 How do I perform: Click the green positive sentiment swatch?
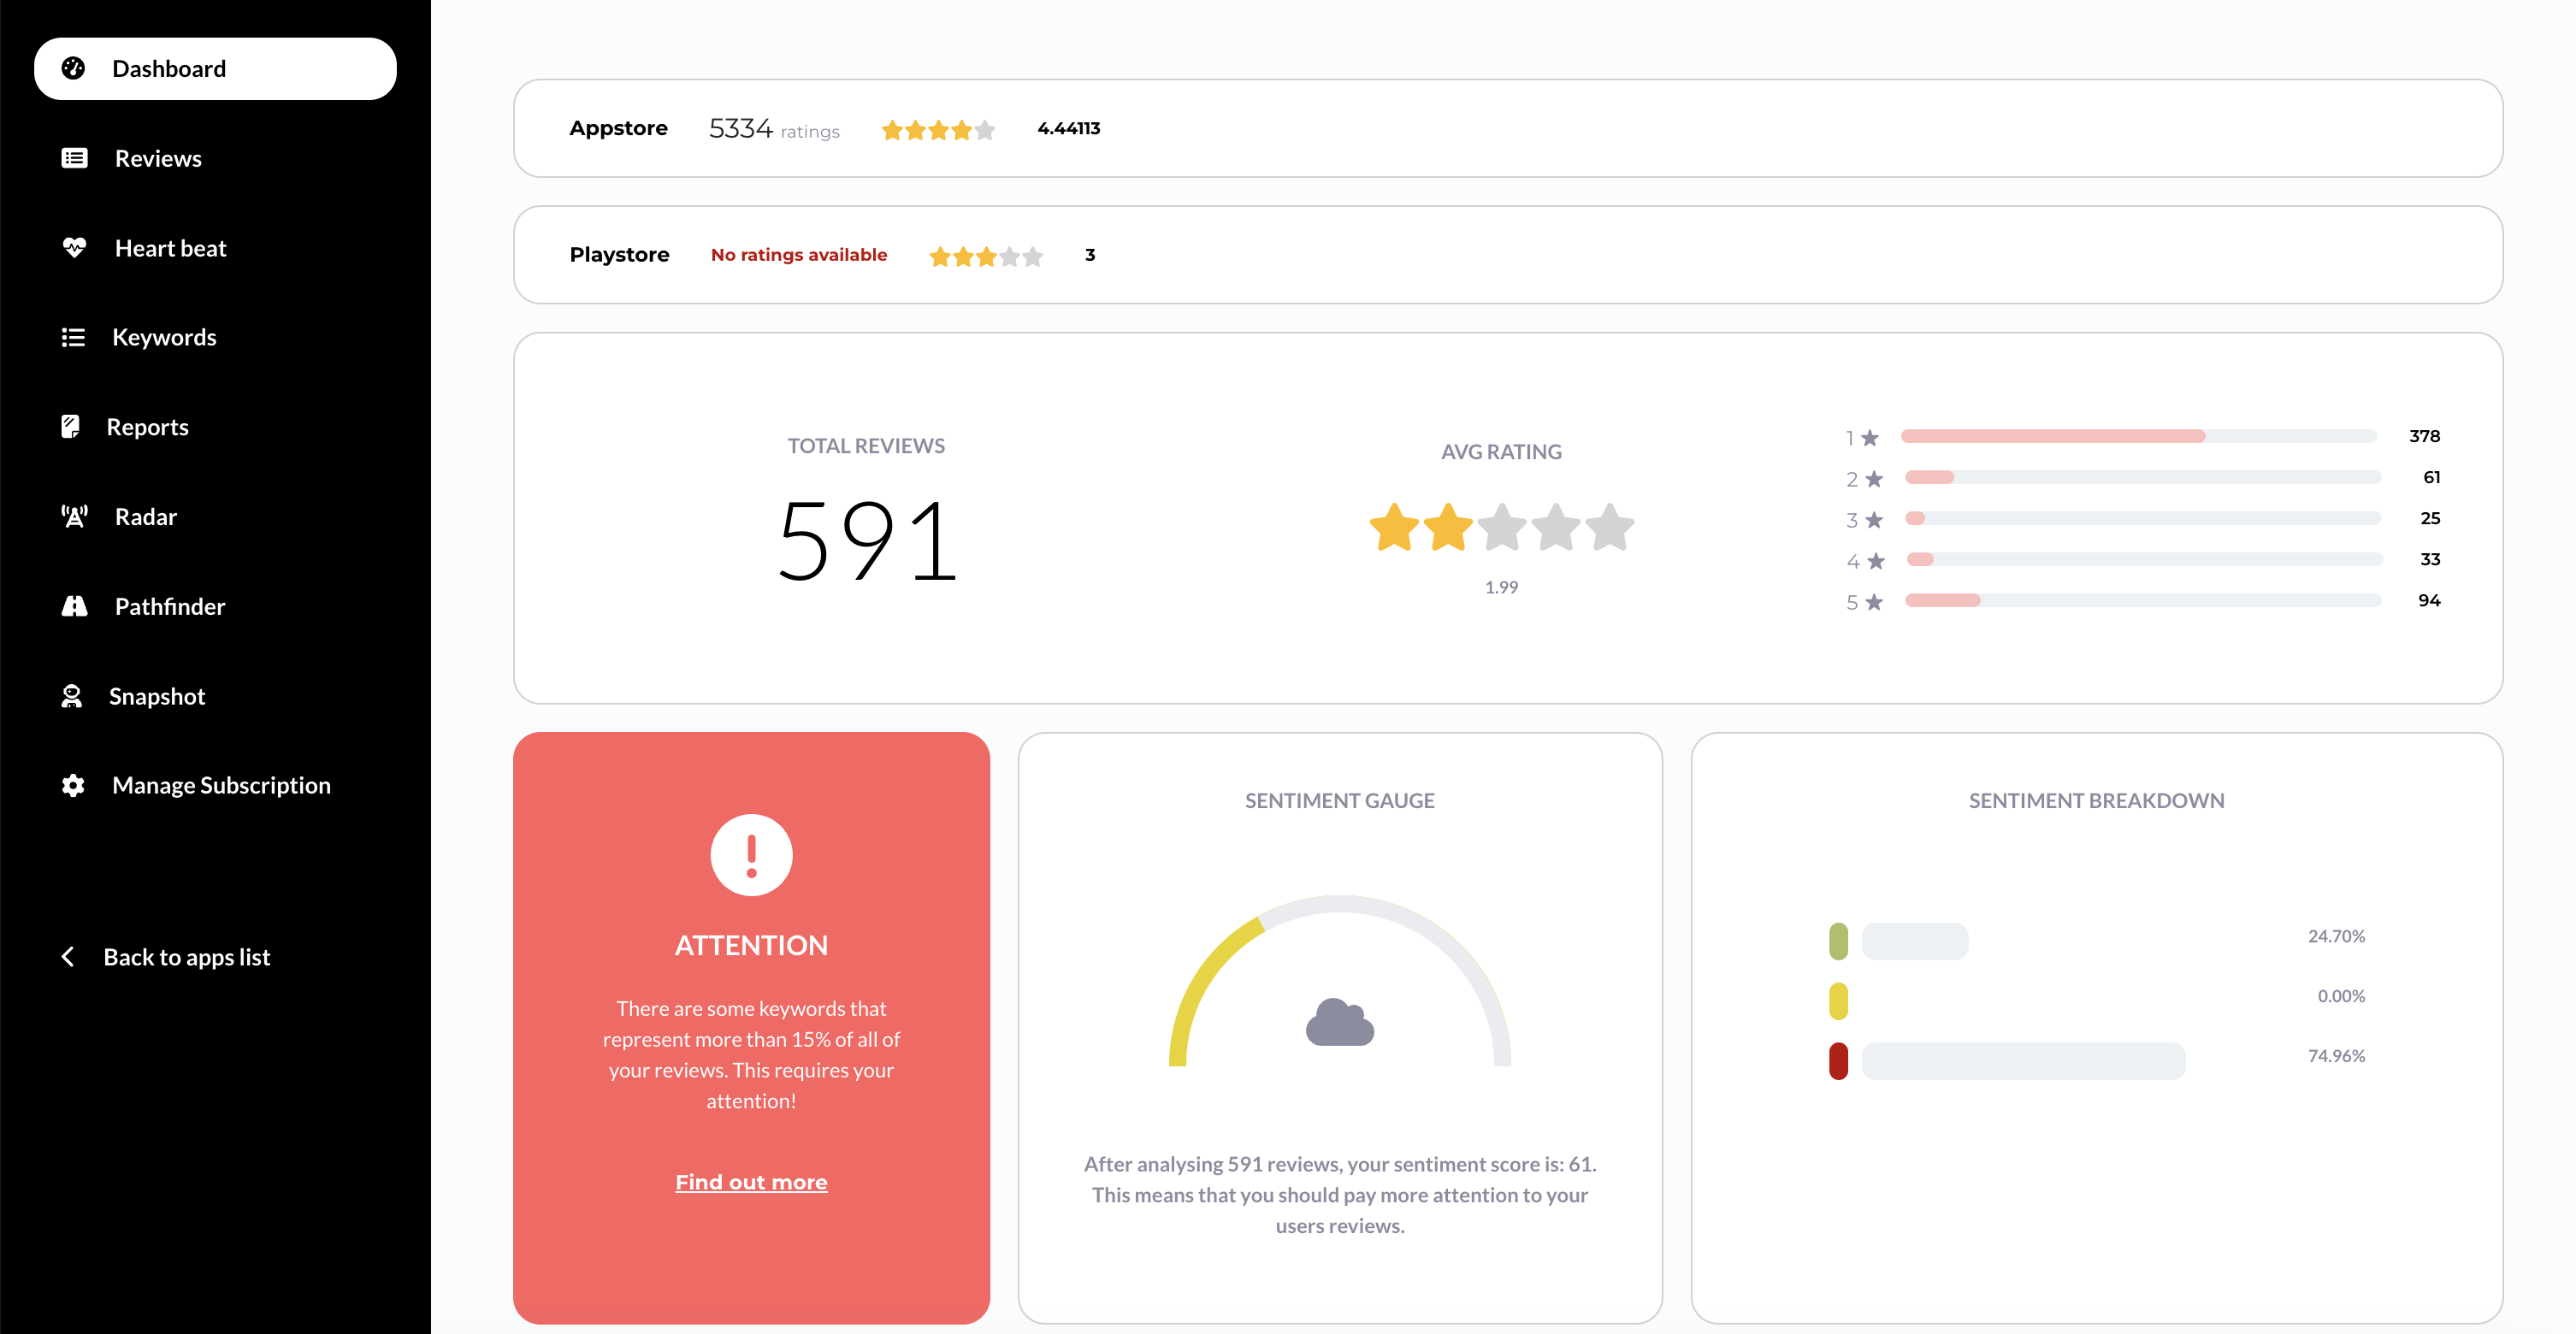[x=1838, y=941]
